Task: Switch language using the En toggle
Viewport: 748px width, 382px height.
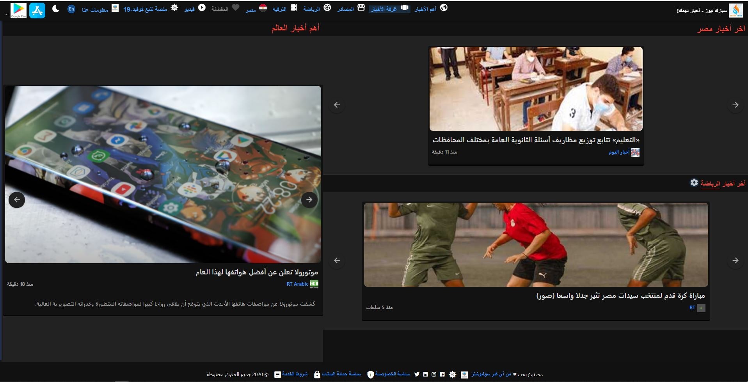Action: (x=71, y=9)
